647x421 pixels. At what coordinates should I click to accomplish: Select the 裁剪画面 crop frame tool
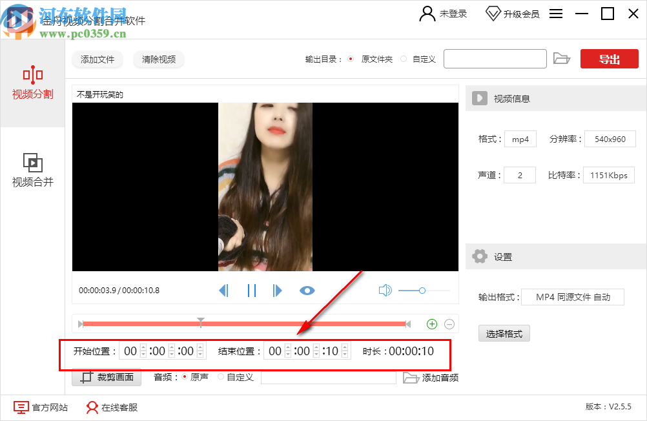click(106, 378)
